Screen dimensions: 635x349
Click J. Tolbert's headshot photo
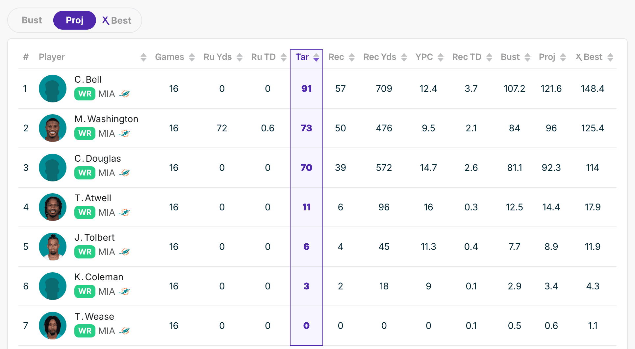[53, 247]
